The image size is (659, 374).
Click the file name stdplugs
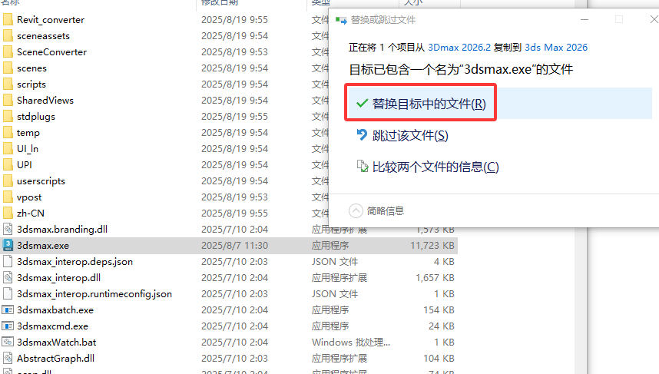36,117
